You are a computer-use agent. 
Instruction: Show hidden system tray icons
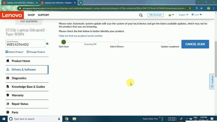(187, 119)
